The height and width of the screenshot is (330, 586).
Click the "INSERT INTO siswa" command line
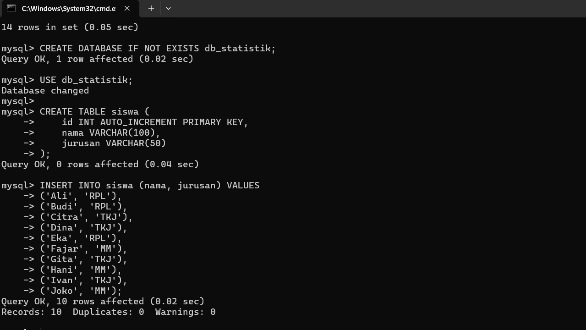[149, 185]
